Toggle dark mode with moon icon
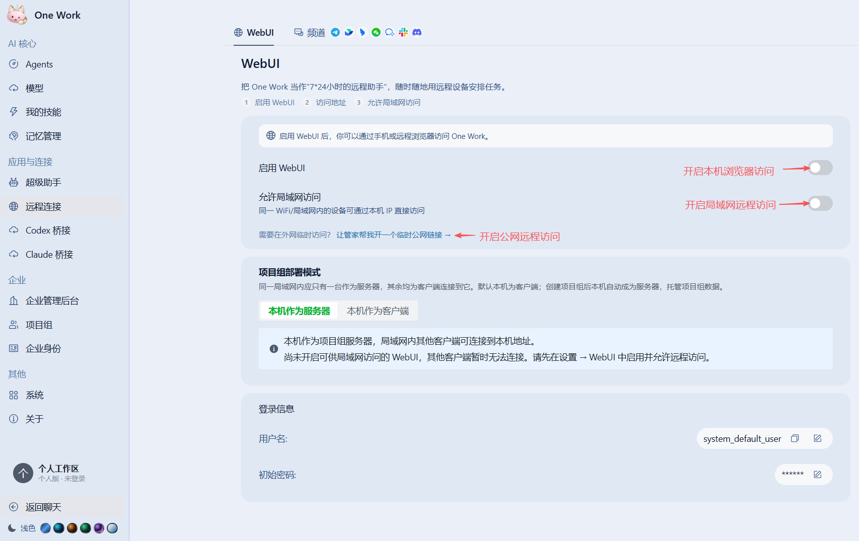The image size is (859, 541). click(x=12, y=528)
